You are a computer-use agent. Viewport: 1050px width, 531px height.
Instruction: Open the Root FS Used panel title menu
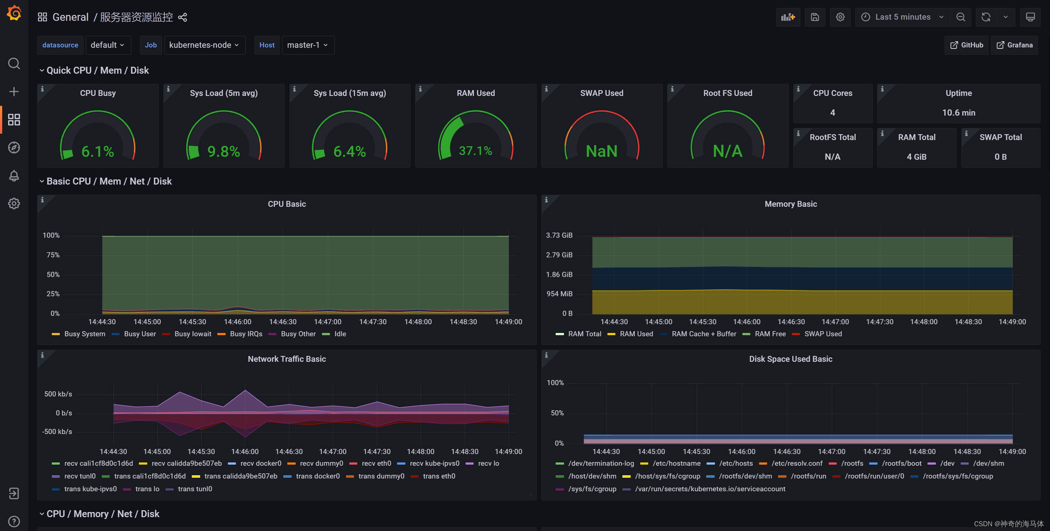(728, 93)
